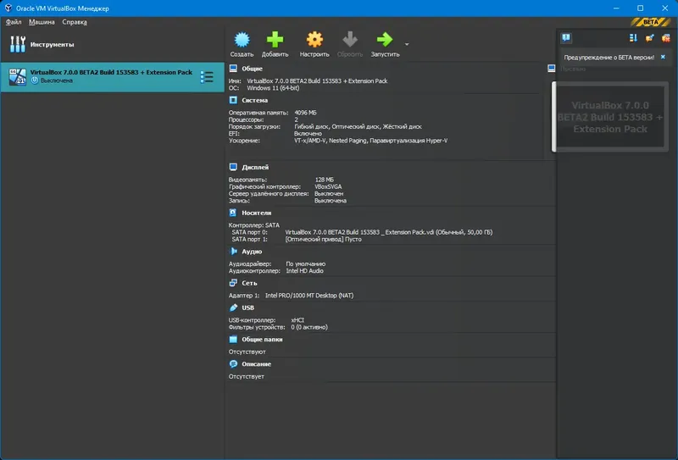Click the processors value 2
Viewport: 678px width, 460px height.
(x=296, y=119)
